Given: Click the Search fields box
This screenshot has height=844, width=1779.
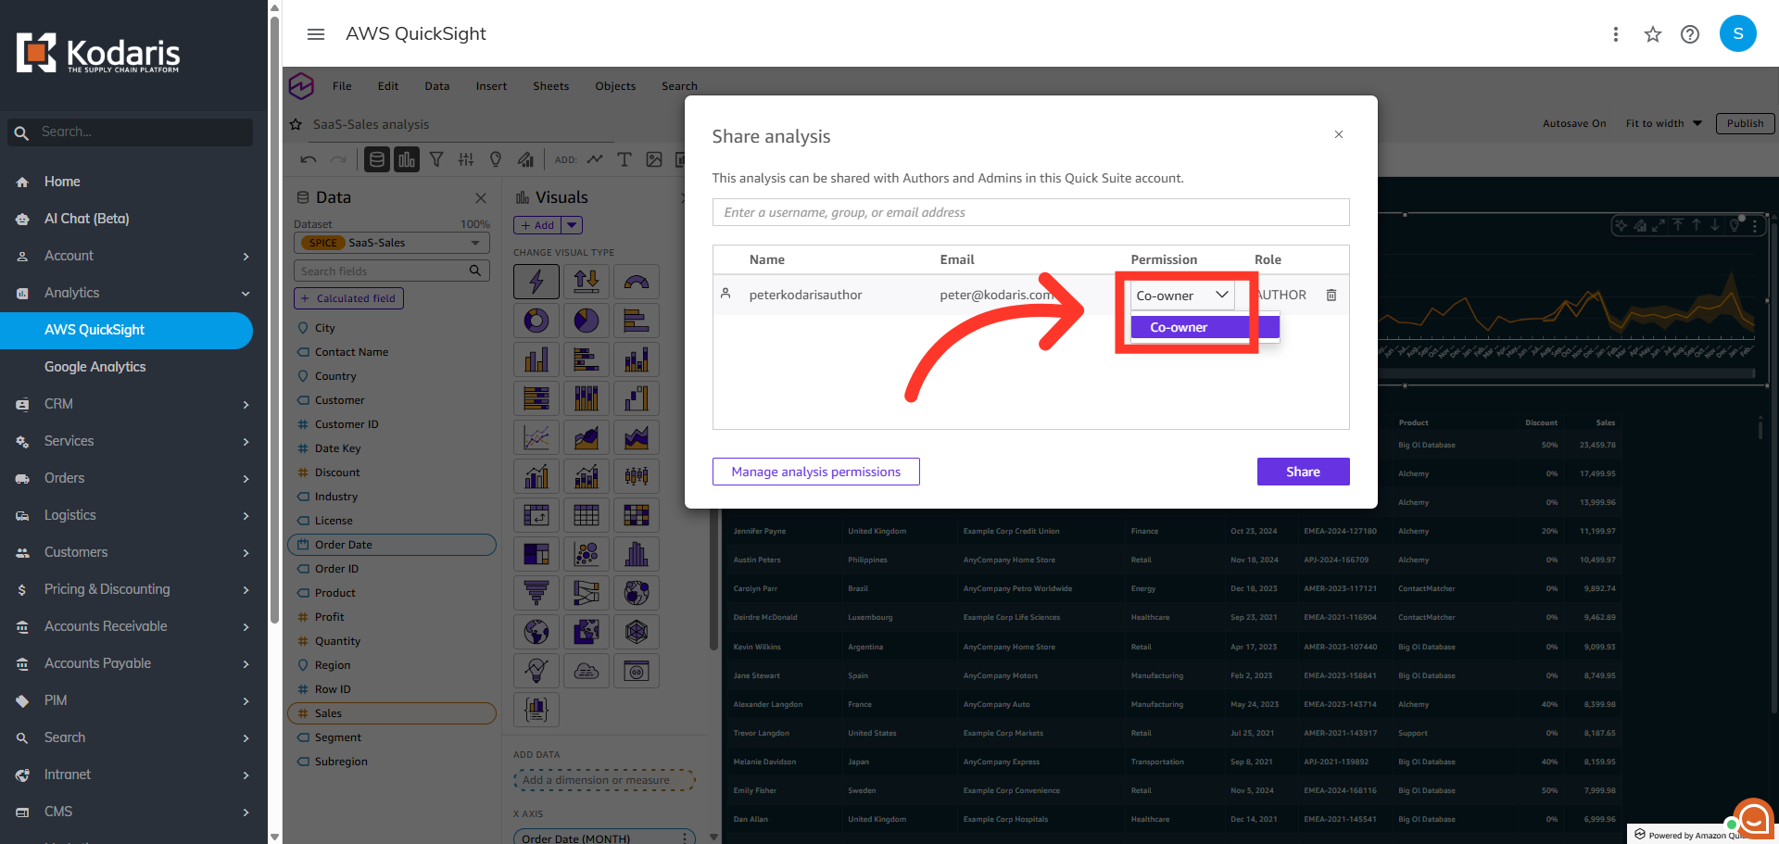Looking at the screenshot, I should tap(392, 271).
